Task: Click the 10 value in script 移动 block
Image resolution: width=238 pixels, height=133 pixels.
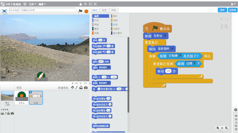Action: tap(168, 71)
